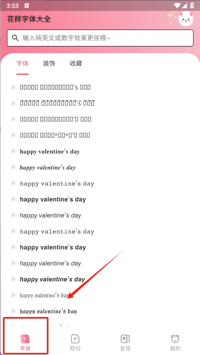Viewport: 200px width, 355px height.
Task: Choose the italic serif happy valentine's day
Action: click(x=48, y=168)
